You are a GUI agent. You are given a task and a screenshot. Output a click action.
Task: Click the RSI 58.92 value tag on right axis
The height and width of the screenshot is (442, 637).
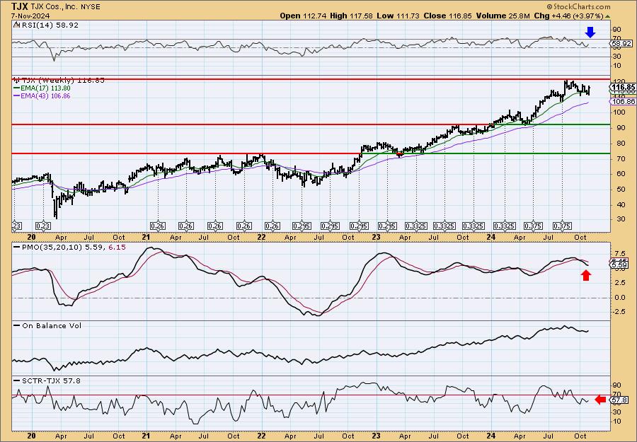(621, 43)
